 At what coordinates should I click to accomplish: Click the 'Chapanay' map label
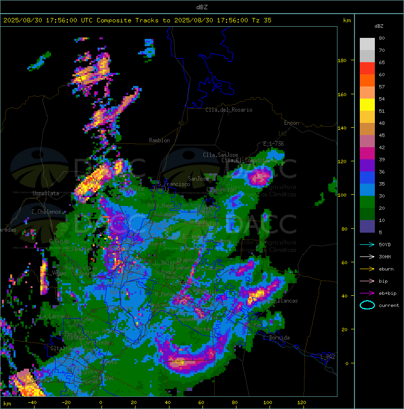(188, 260)
